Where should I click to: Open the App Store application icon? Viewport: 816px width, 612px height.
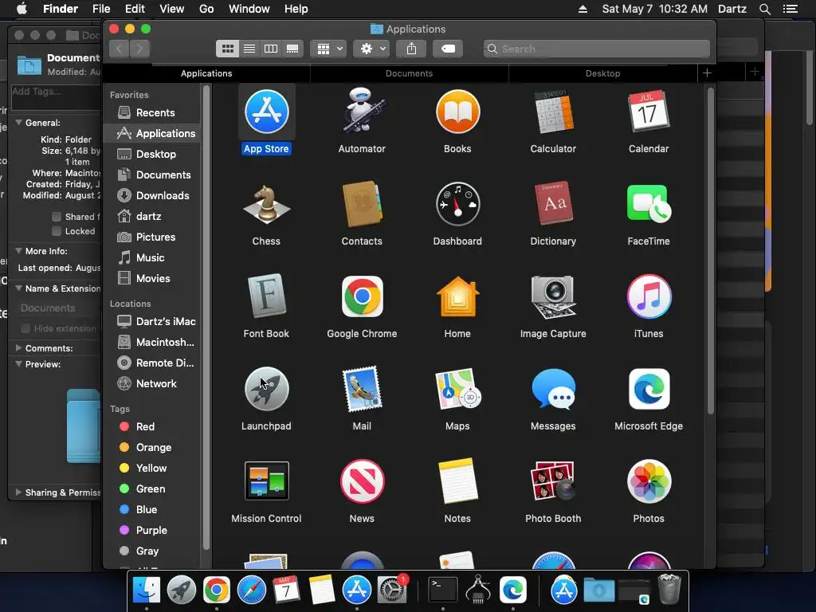(266, 112)
